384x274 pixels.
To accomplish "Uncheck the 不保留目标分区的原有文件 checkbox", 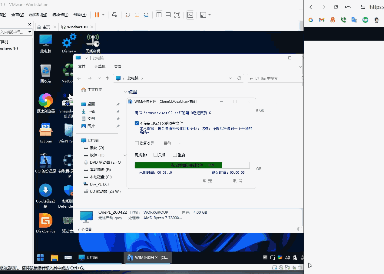I will point(137,123).
